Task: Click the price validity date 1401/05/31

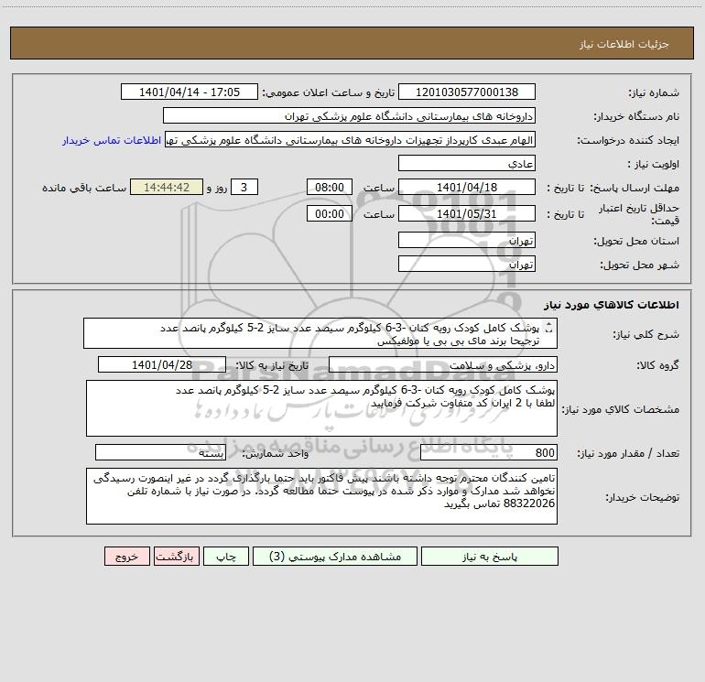Action: click(x=467, y=213)
